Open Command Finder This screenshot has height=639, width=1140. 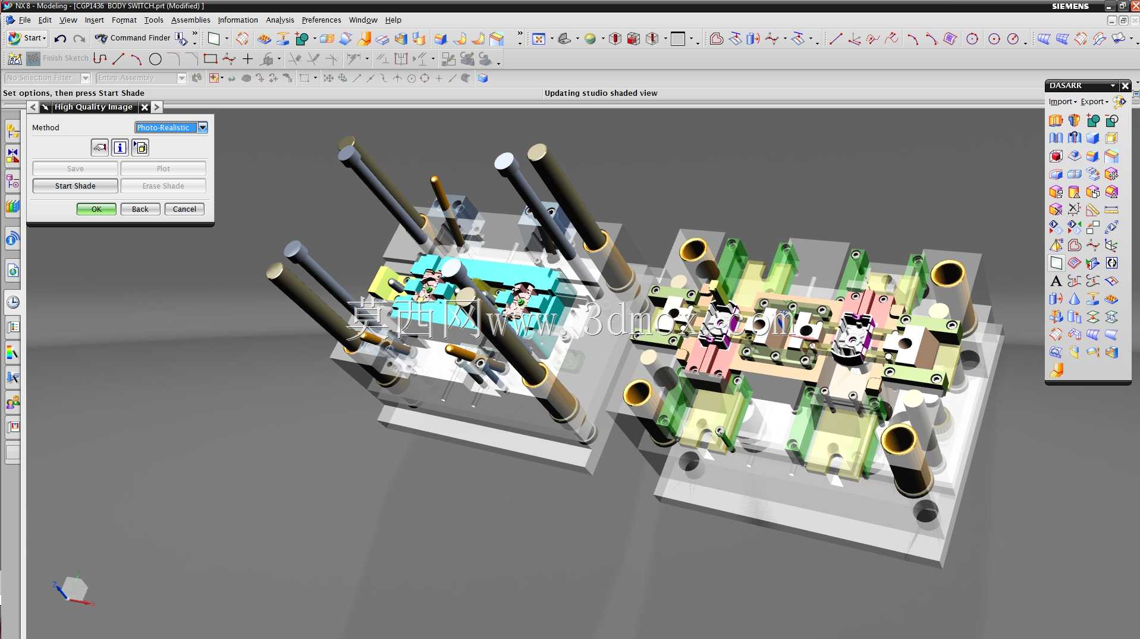tap(133, 38)
